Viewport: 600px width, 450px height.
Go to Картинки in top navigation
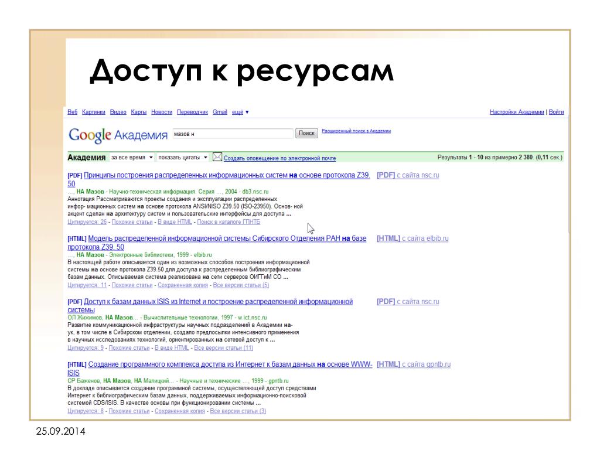click(x=93, y=112)
